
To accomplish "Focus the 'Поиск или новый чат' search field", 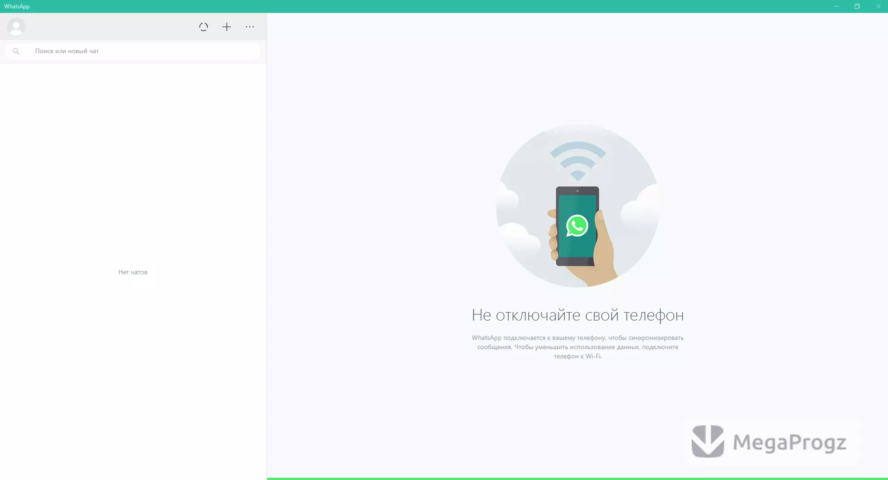I will tap(133, 51).
